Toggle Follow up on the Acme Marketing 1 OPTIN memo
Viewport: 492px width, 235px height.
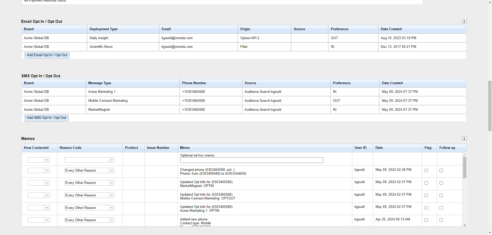click(441, 208)
